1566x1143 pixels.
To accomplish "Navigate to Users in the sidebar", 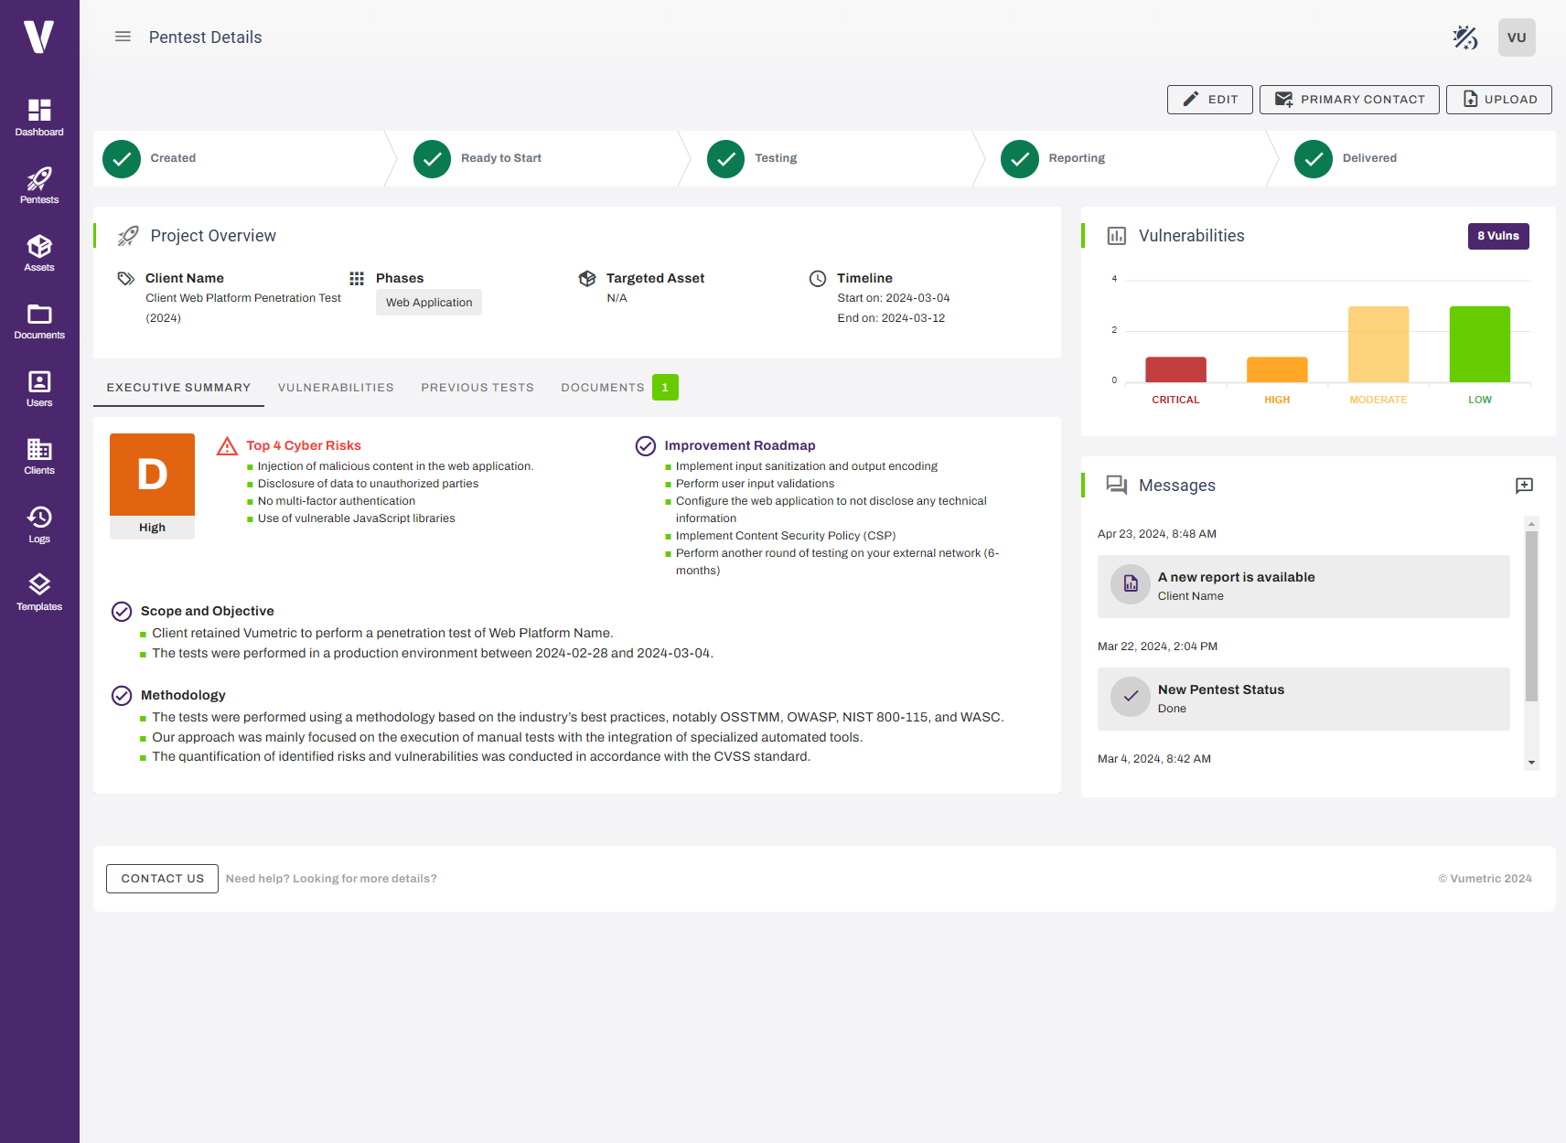I will point(39,389).
